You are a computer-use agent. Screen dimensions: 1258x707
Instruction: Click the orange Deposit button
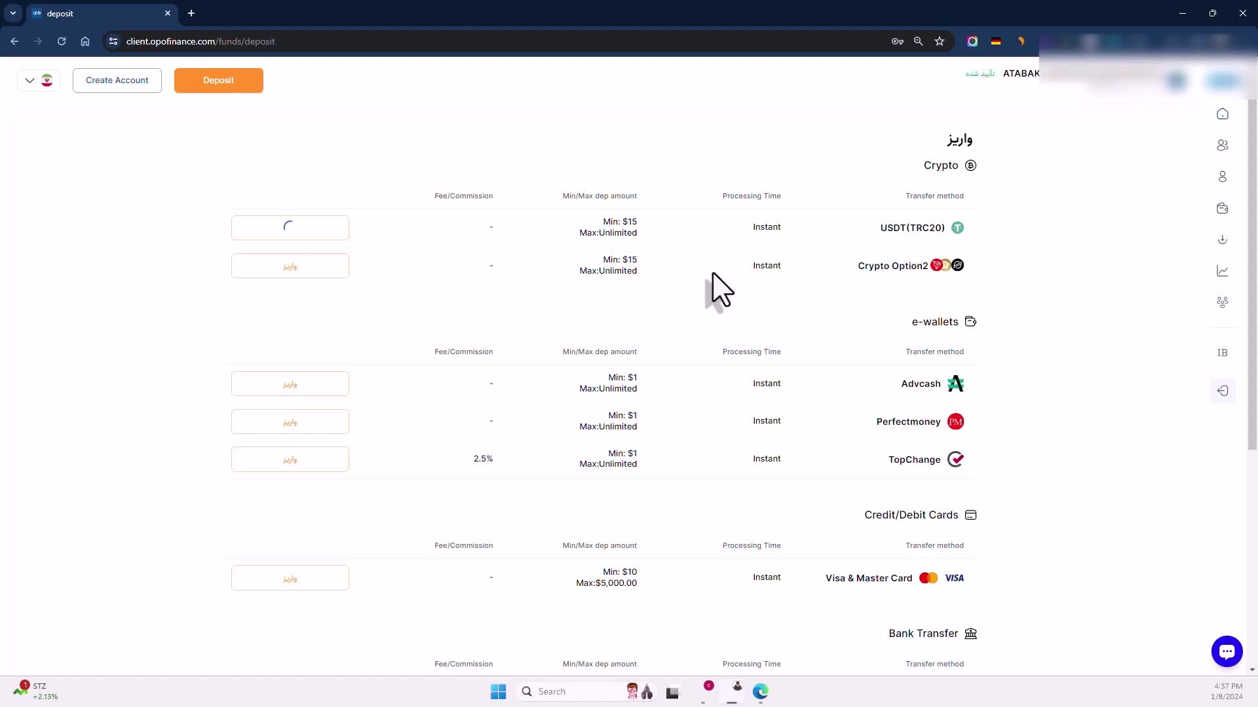click(218, 81)
